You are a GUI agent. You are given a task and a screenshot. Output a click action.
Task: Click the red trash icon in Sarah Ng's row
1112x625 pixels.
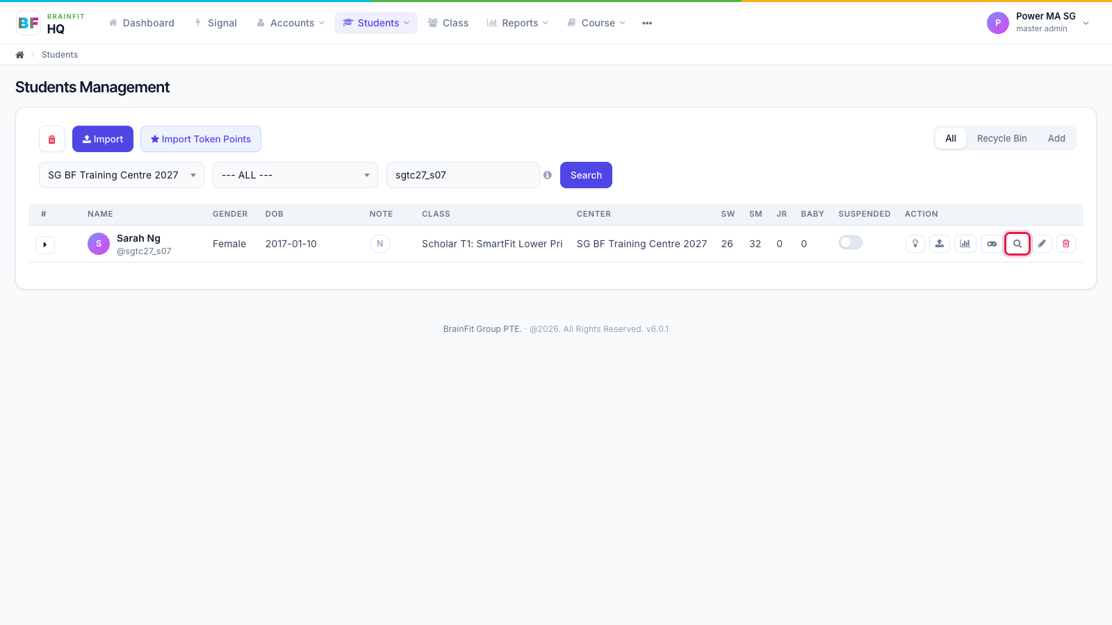1066,244
